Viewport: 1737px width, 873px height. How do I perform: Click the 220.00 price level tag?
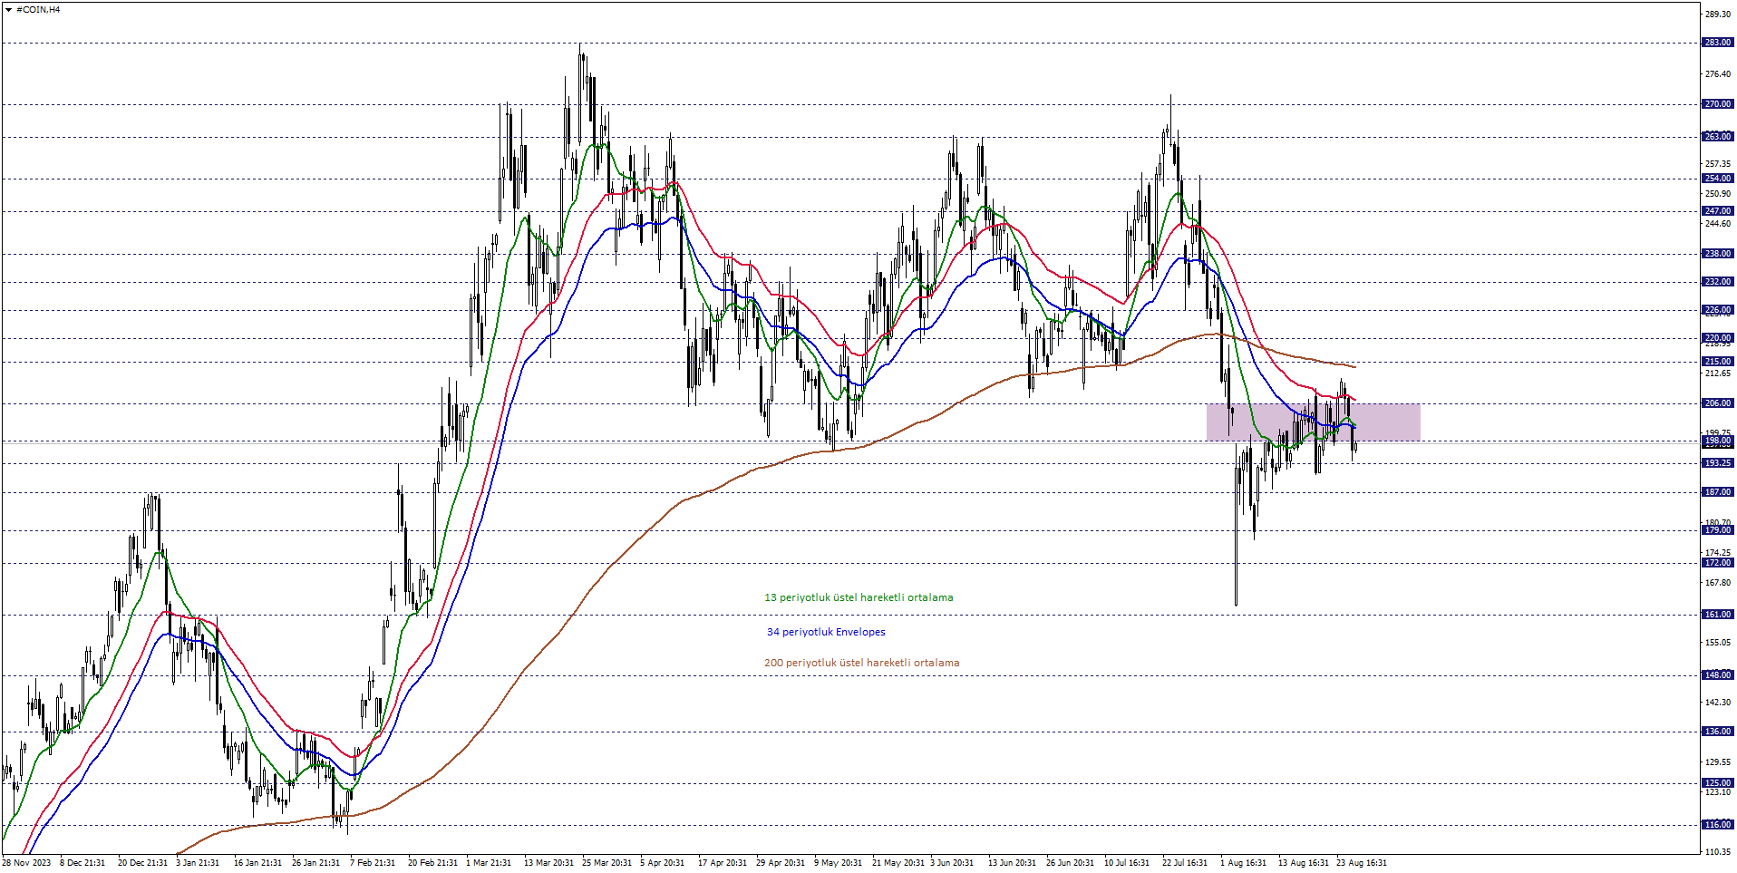1718,338
